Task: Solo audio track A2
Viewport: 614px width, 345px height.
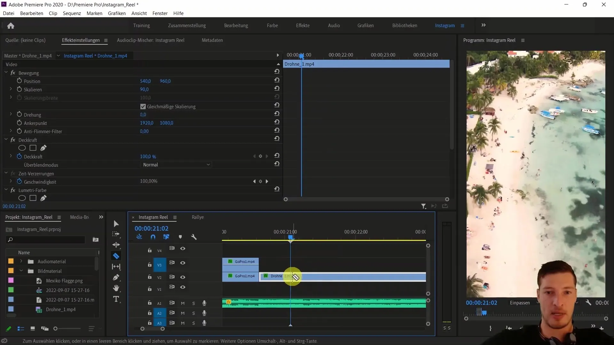Action: (x=193, y=313)
